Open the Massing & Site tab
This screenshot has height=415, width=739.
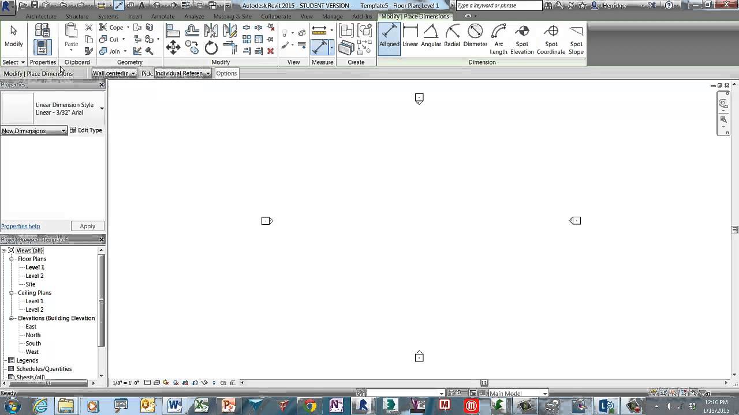point(233,17)
